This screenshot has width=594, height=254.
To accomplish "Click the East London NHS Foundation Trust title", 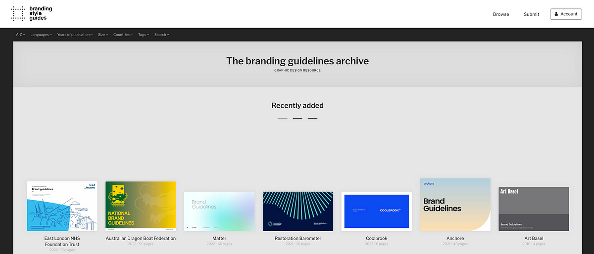I will click(x=62, y=241).
